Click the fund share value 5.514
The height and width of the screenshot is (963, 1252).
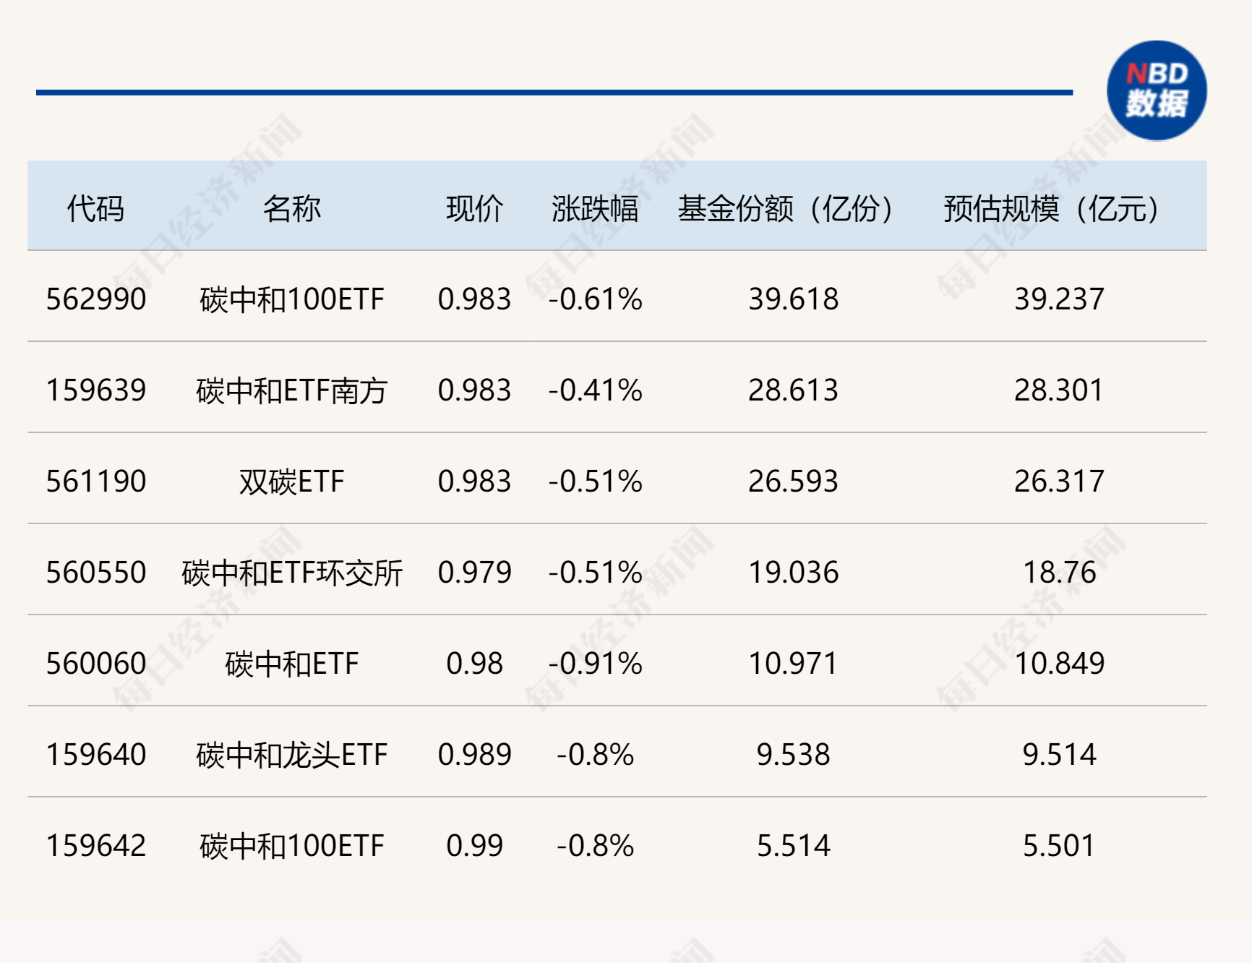(x=793, y=846)
